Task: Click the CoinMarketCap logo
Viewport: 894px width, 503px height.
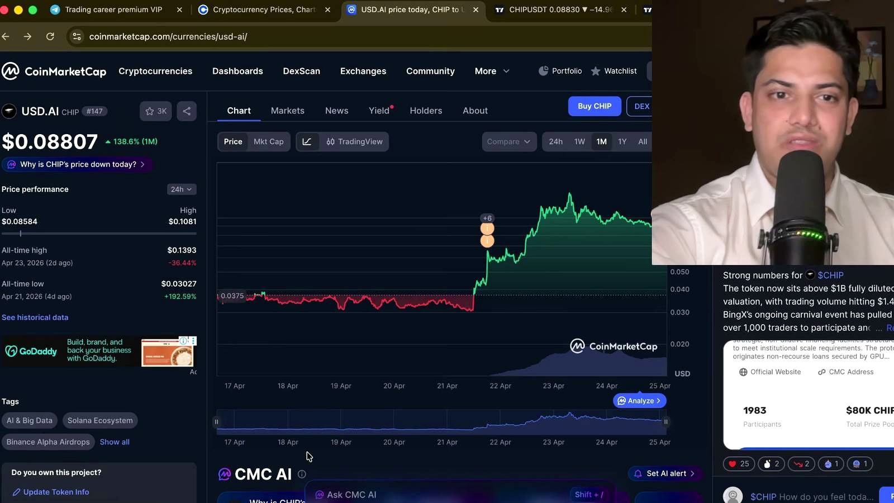Action: pos(54,71)
